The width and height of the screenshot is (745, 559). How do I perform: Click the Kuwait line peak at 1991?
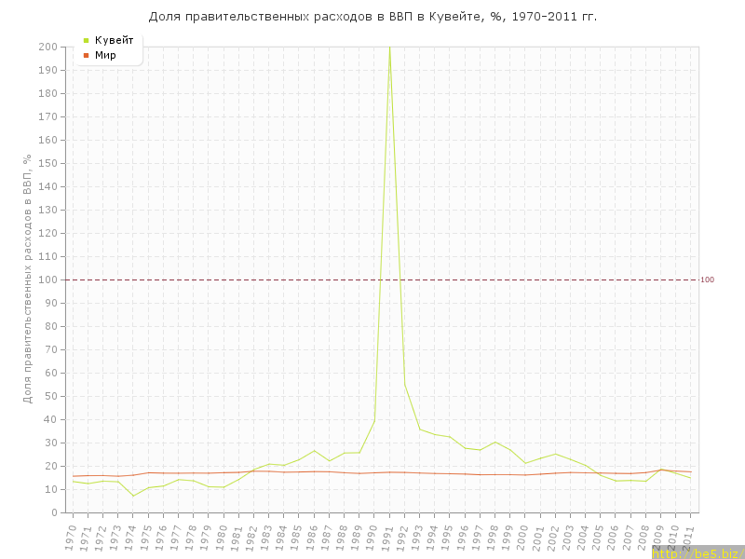[389, 48]
